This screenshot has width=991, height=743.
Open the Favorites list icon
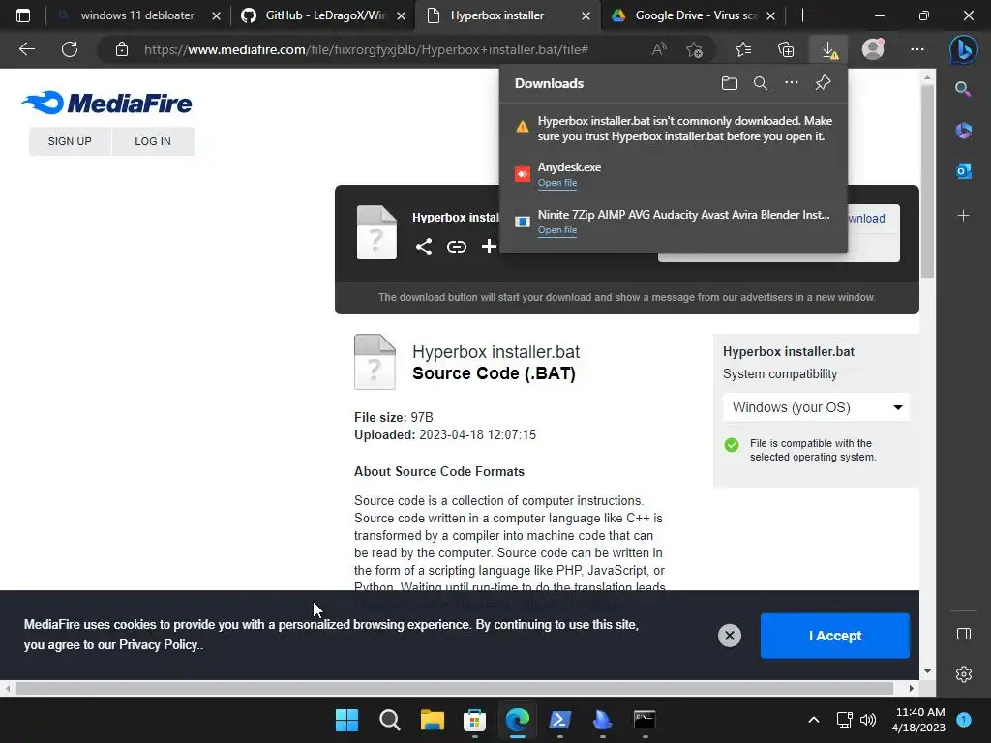pos(743,49)
